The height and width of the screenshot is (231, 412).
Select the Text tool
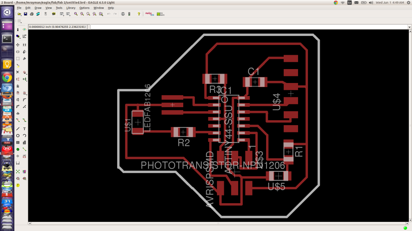click(x=25, y=129)
